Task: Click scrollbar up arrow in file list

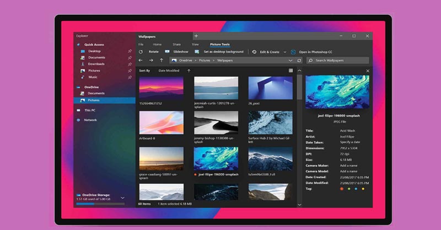Action: point(299,71)
